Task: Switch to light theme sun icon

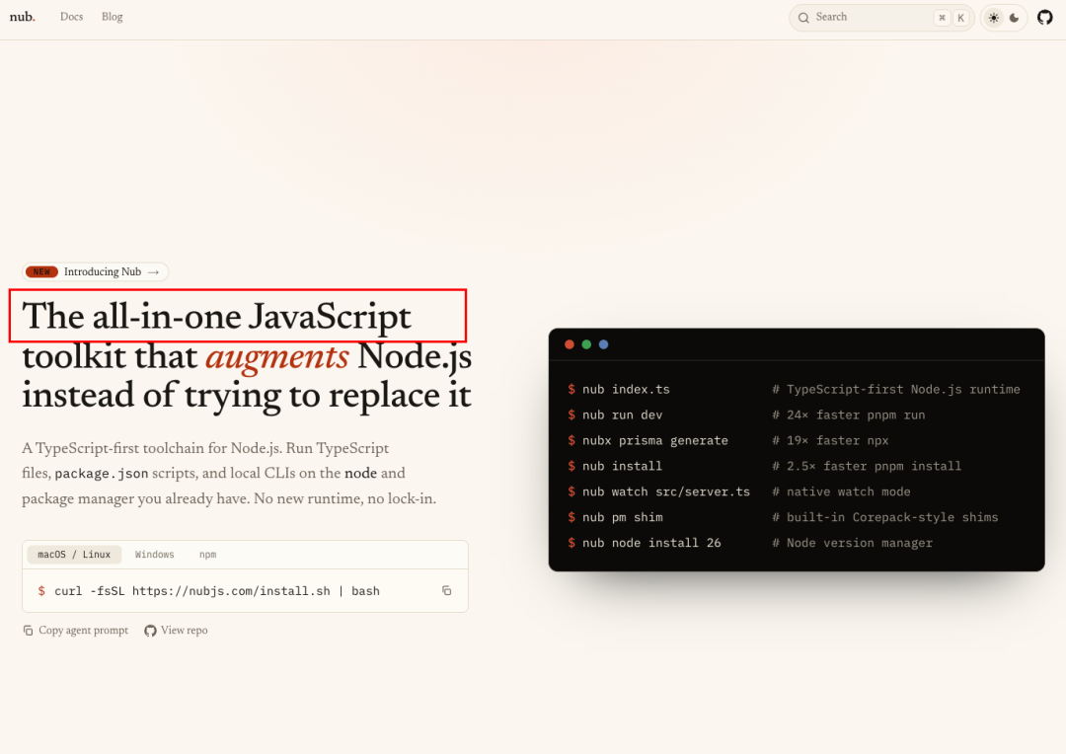Action: coord(994,18)
